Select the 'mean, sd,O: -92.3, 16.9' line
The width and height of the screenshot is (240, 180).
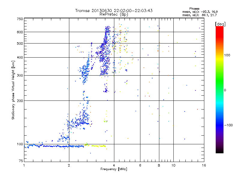pos(200,12)
